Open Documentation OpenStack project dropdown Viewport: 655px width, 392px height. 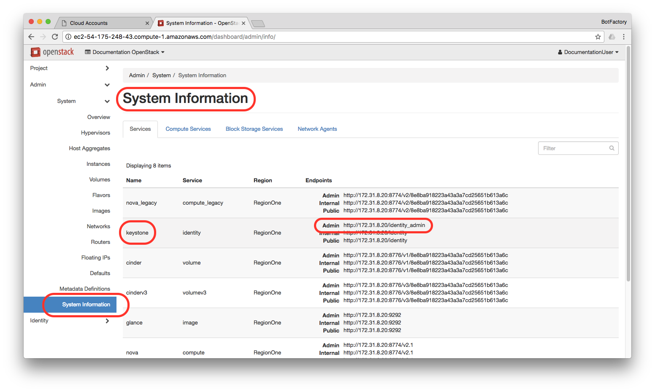click(125, 52)
